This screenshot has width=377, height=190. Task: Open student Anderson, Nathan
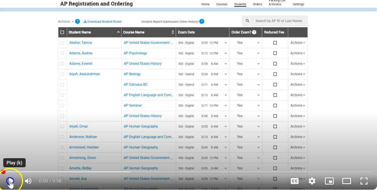(x=83, y=137)
